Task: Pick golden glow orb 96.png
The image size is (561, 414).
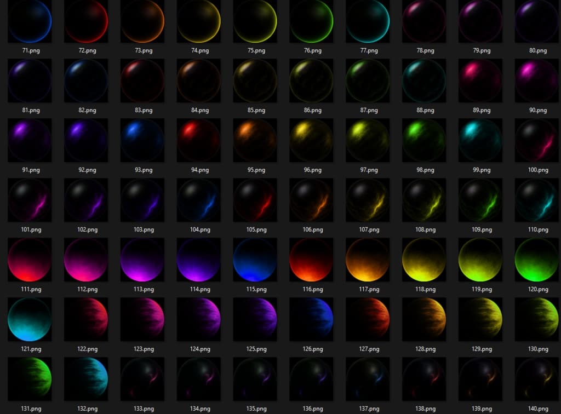Action: tap(311, 140)
